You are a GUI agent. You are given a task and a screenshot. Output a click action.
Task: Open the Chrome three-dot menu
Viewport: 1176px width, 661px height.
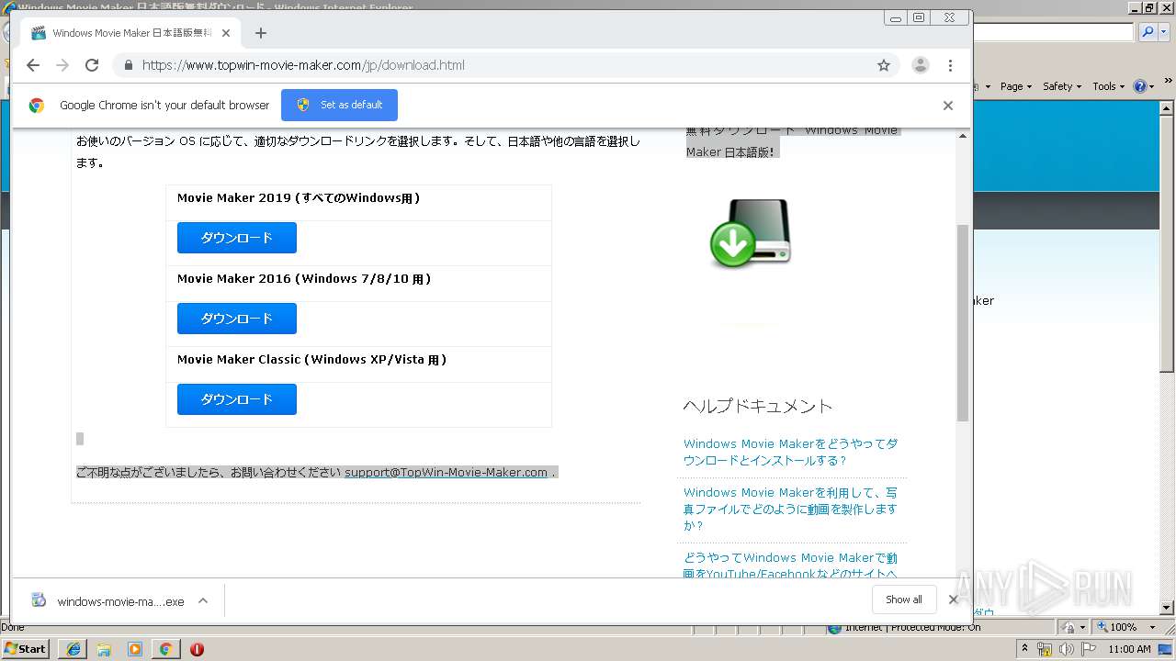(950, 65)
